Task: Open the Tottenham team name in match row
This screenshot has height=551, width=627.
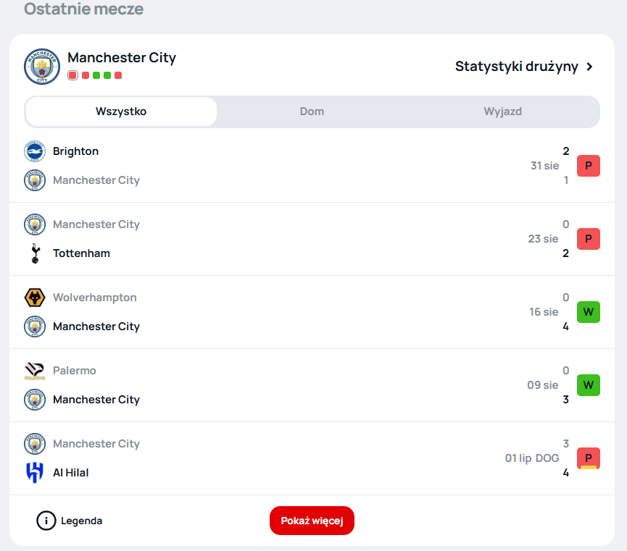Action: pyautogui.click(x=81, y=253)
